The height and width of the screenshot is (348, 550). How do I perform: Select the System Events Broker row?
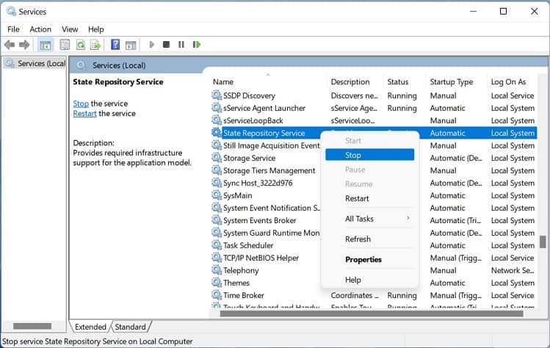click(x=374, y=220)
